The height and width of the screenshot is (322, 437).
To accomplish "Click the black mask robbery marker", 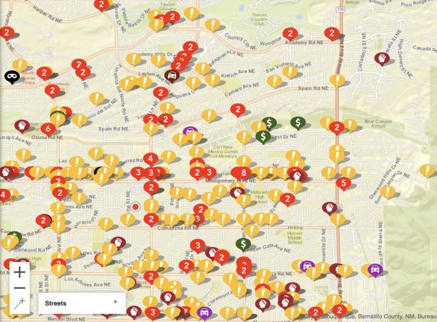I will pos(12,76).
